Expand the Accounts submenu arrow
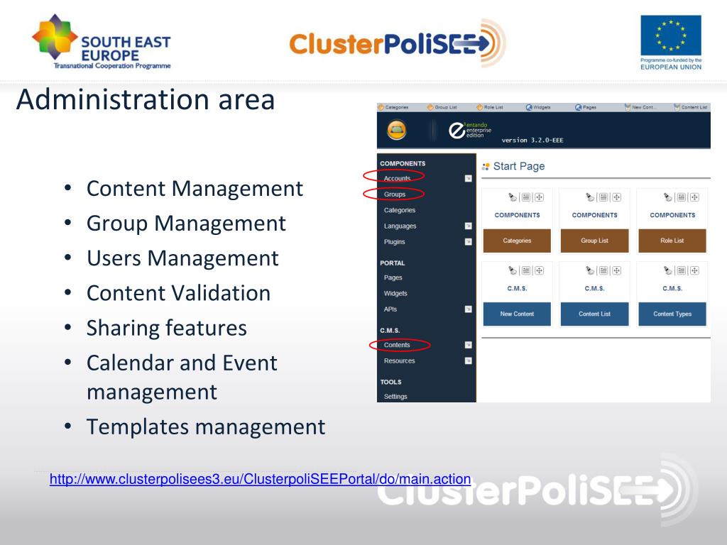The image size is (727, 545). coord(469,178)
